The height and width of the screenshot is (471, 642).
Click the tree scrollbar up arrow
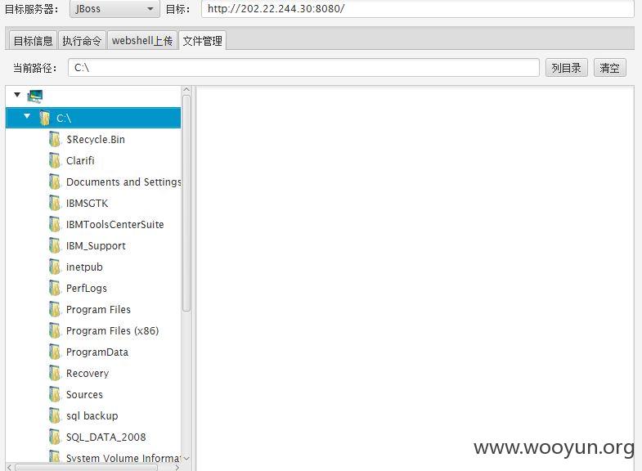186,90
